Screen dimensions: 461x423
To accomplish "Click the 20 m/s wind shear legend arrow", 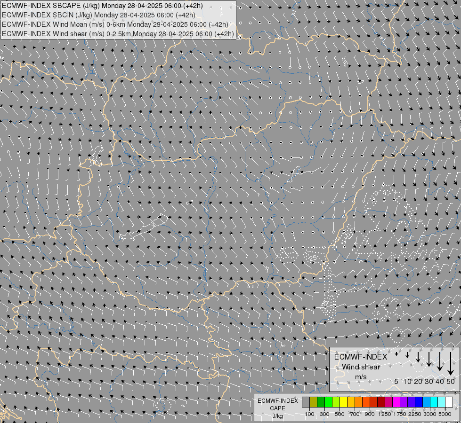I will tap(418, 357).
